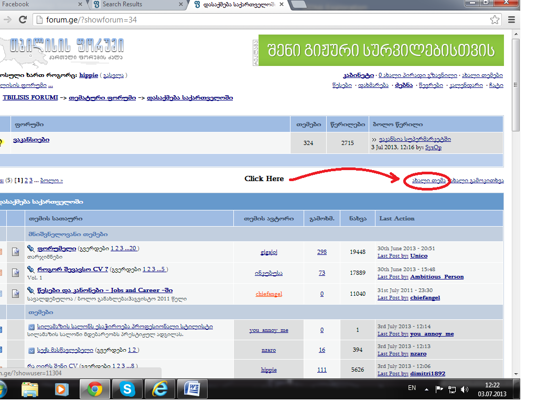This screenshot has height=402, width=537.
Task: Open you_annoy_me author profile
Action: (x=269, y=330)
